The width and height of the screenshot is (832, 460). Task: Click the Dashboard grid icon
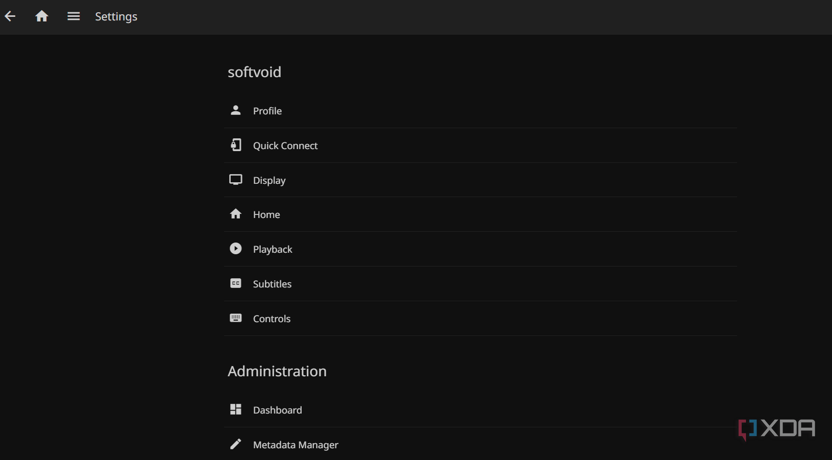click(x=235, y=409)
